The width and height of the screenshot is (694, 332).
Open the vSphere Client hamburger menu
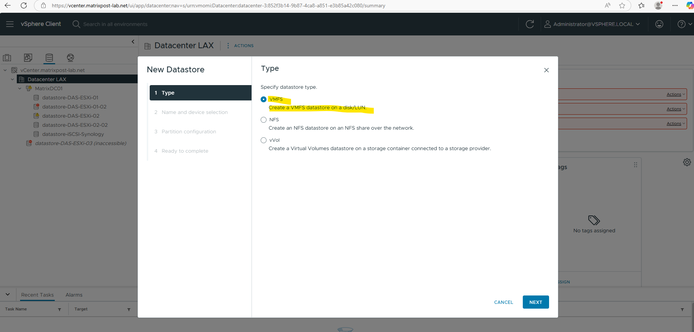click(9, 24)
